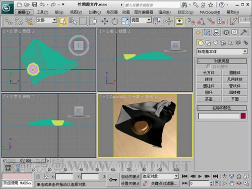Open Edit Named Selection Sets
The width and height of the screenshot is (252, 189).
[x=233, y=21]
